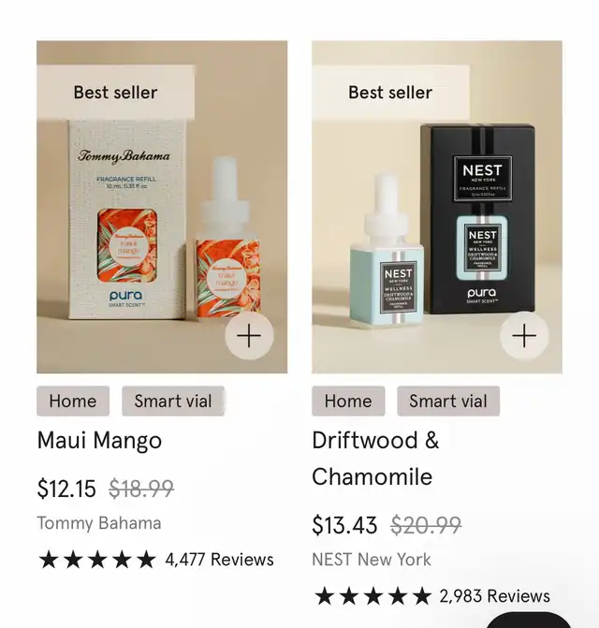599x628 pixels.
Task: Click the Best seller badge on Maui Mango
Action: pyautogui.click(x=116, y=93)
